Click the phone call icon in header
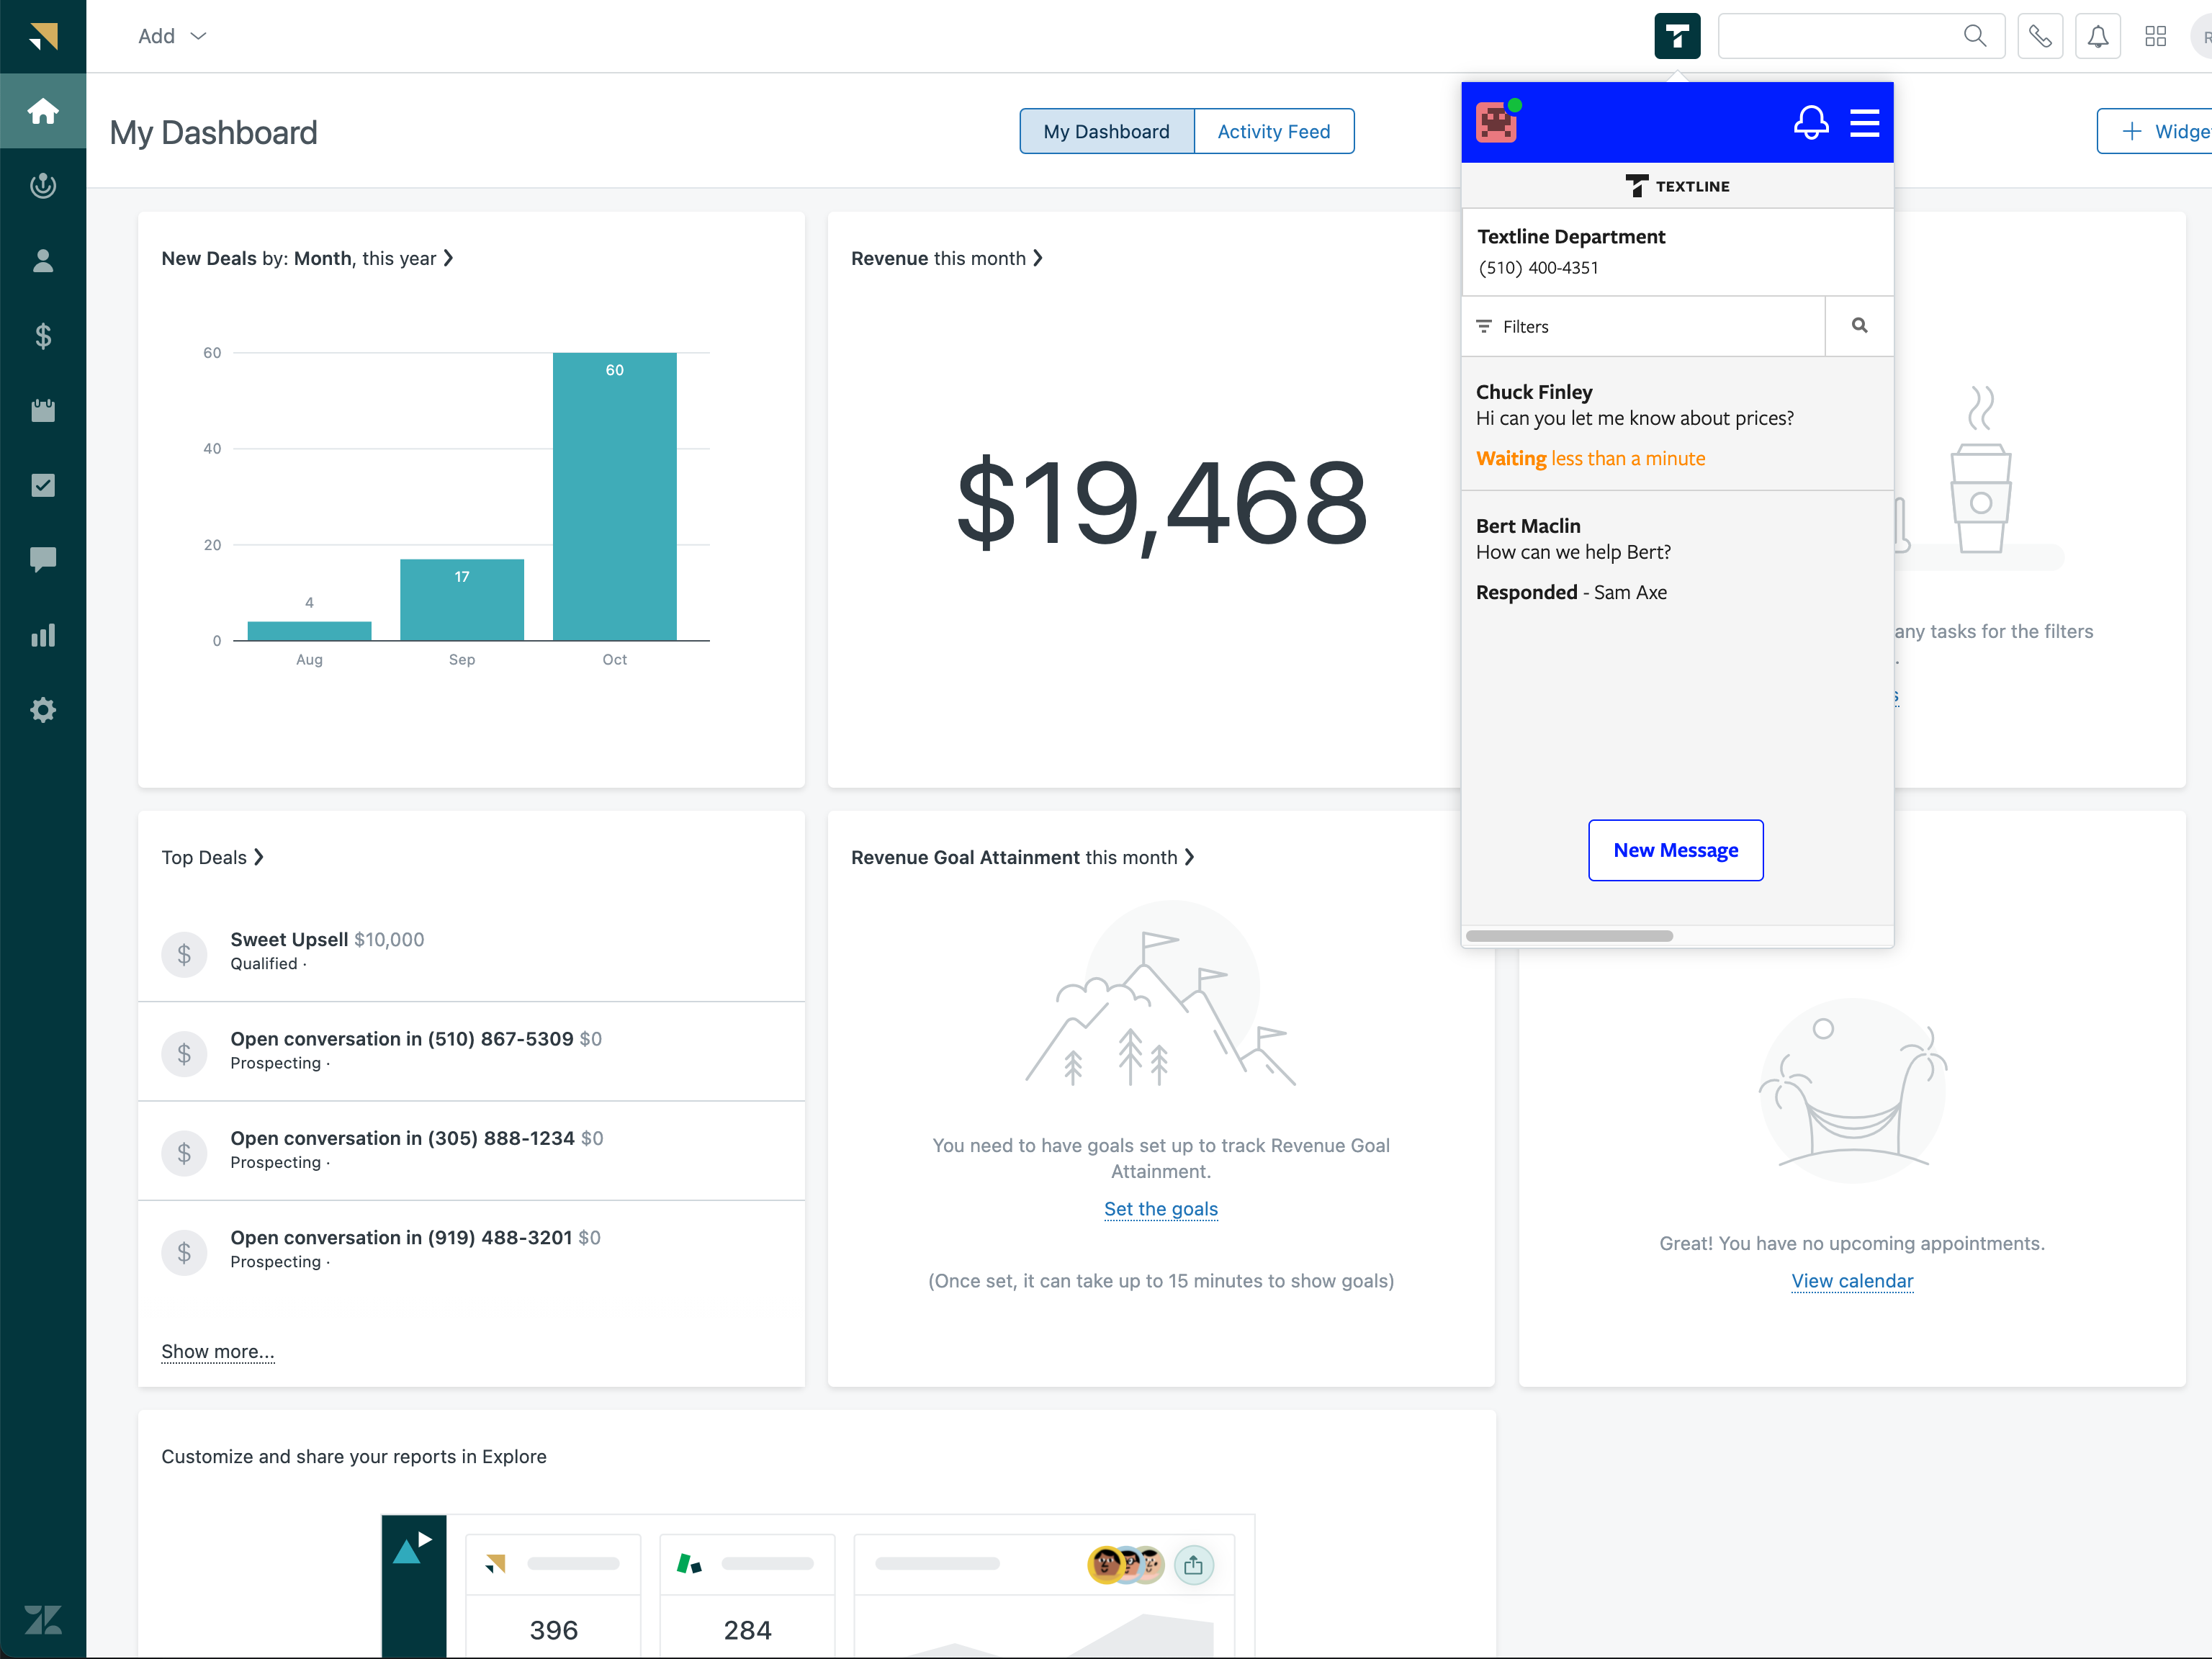Viewport: 2212px width, 1659px height. coord(2040,36)
